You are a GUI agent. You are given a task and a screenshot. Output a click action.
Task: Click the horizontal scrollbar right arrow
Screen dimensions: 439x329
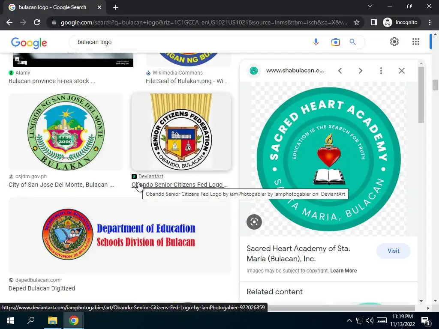tap(428, 308)
